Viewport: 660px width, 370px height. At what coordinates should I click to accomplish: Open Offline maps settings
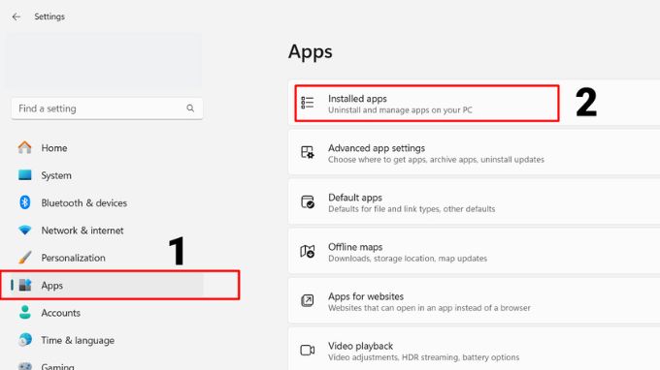[x=474, y=252]
